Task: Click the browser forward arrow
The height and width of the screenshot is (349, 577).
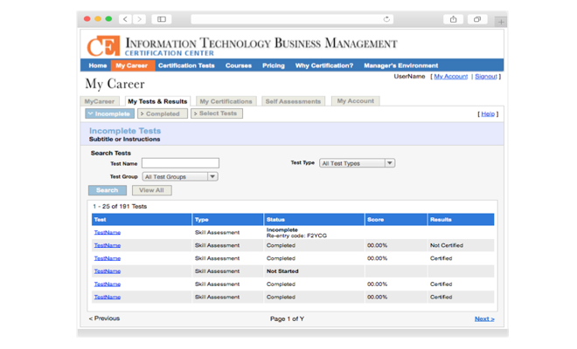Action: pos(139,19)
